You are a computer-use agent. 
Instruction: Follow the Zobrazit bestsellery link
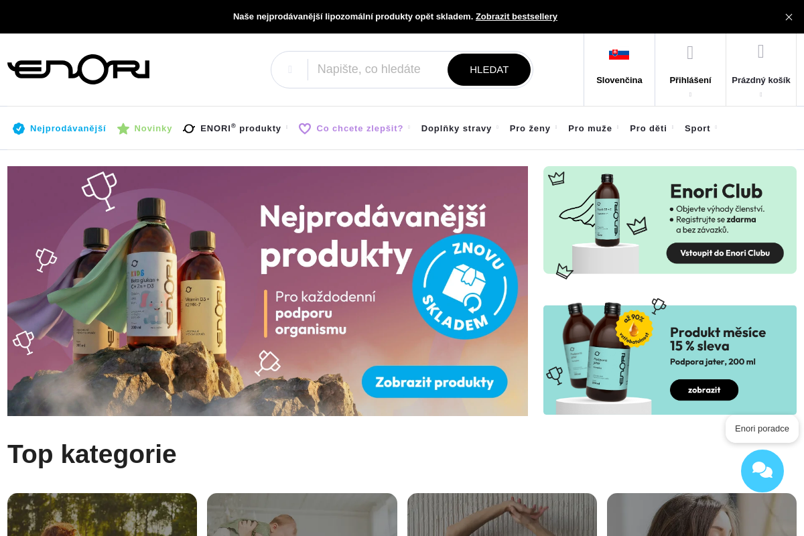(x=517, y=17)
